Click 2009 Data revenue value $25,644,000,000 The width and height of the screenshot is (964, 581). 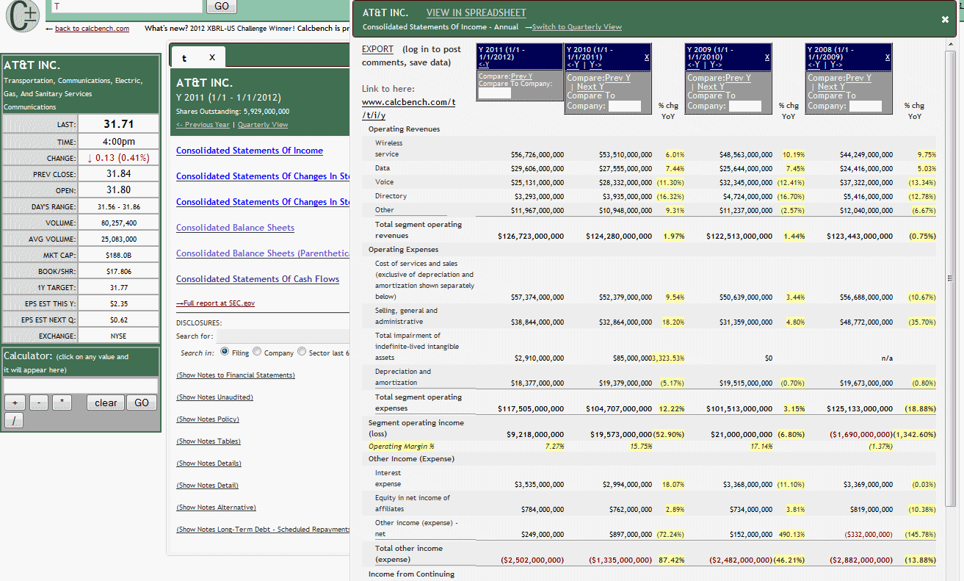point(746,168)
